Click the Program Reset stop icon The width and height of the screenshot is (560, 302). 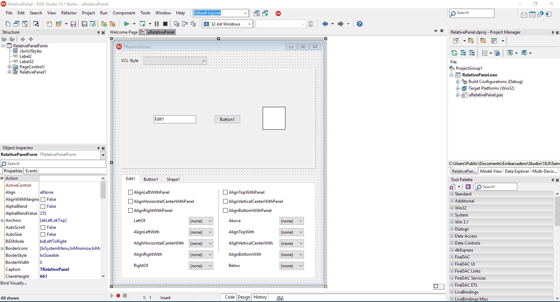click(x=165, y=24)
